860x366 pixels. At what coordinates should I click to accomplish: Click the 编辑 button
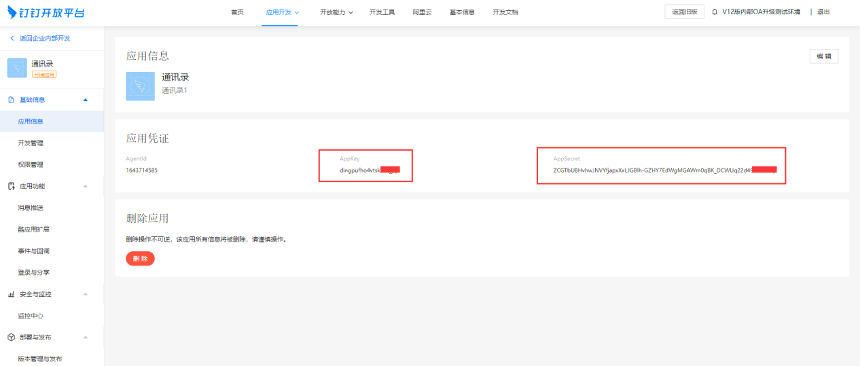823,56
